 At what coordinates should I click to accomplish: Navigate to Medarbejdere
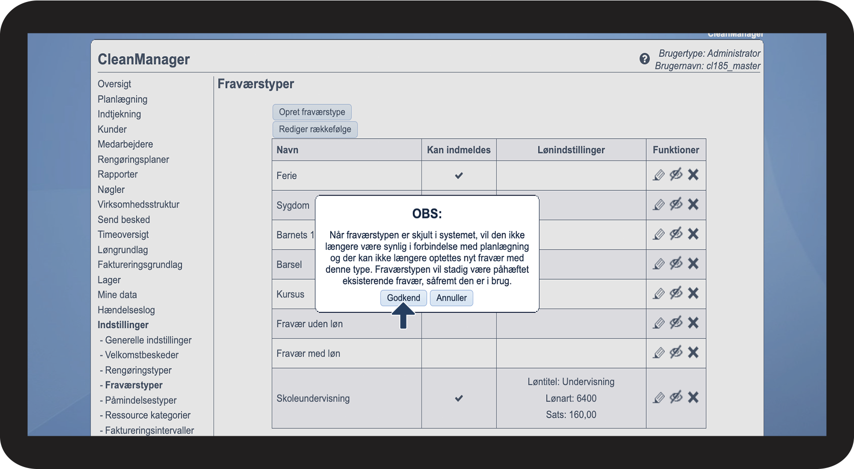tap(125, 144)
